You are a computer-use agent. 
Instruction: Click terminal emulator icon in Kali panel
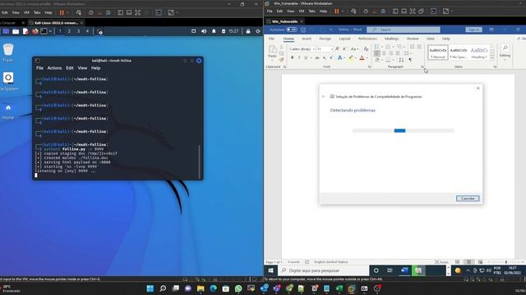coord(44,31)
